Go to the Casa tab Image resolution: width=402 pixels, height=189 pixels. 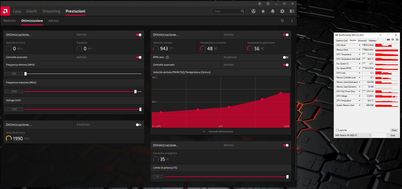point(17,11)
